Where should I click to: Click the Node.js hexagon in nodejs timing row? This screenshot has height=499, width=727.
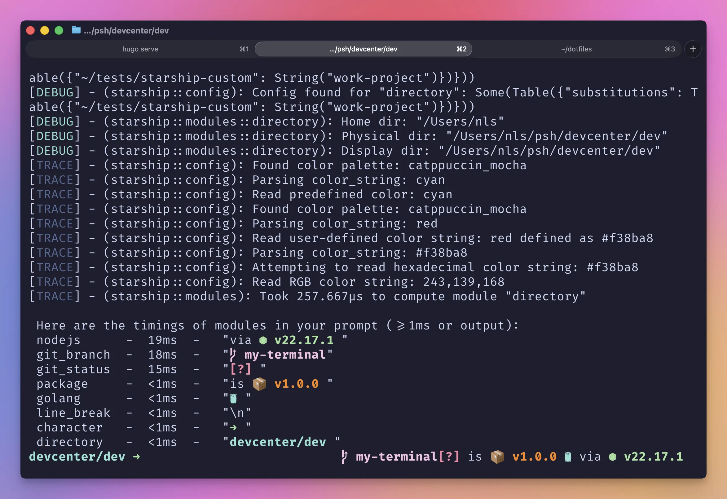pos(263,340)
